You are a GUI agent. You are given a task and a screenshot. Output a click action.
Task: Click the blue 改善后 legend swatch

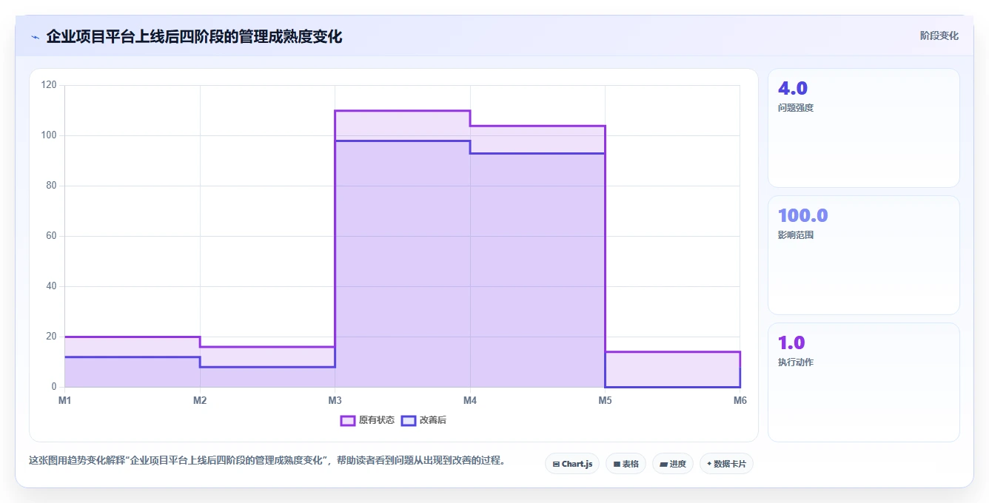point(409,420)
